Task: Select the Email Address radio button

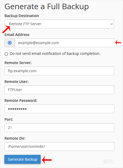Action: 10,43
